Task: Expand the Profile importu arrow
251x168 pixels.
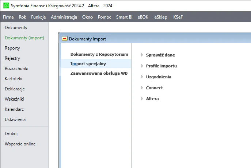Action: [x=142, y=66]
